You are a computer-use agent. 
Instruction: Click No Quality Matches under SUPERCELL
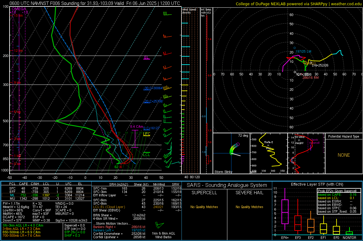(x=204, y=207)
